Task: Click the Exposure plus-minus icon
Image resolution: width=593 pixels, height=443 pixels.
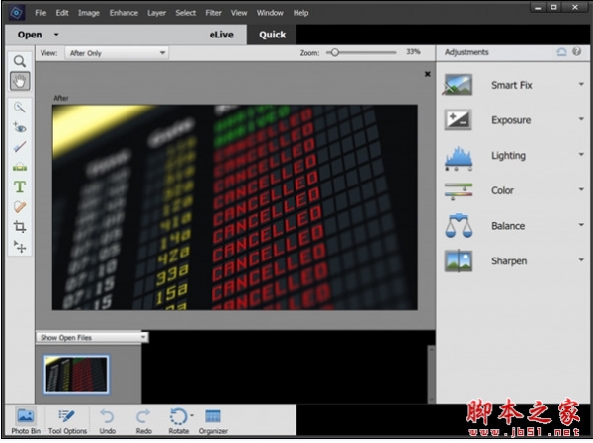Action: pos(458,119)
